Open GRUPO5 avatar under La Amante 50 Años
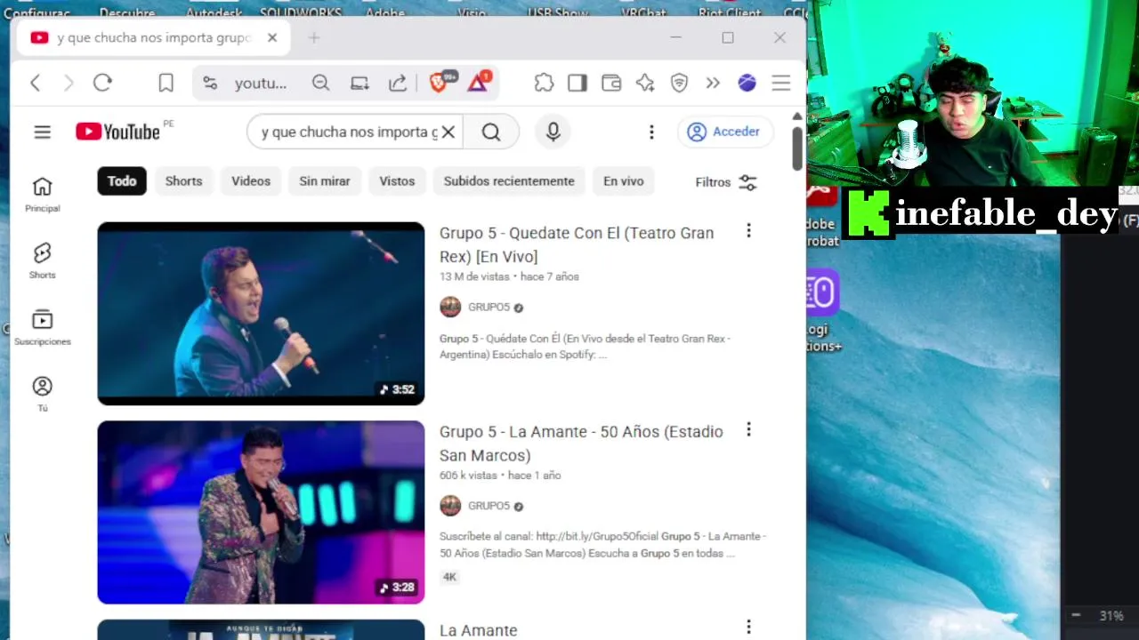Viewport: 1139px width, 640px height. 450,506
